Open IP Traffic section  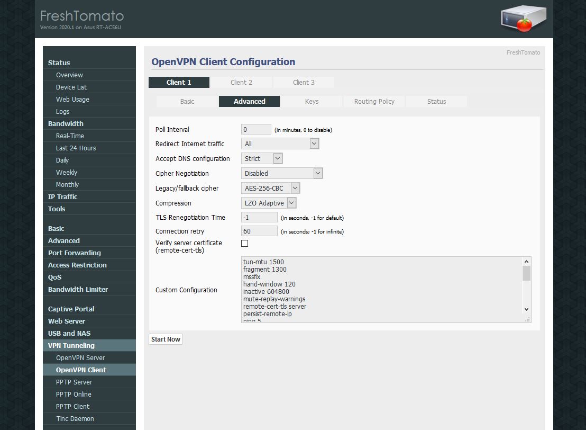point(89,196)
